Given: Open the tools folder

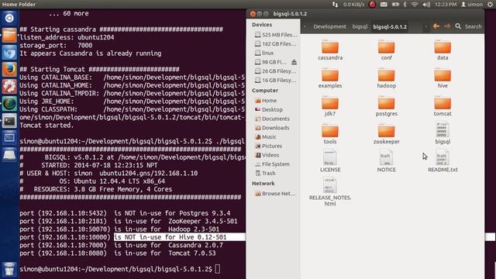Looking at the screenshot, I should pos(330,134).
